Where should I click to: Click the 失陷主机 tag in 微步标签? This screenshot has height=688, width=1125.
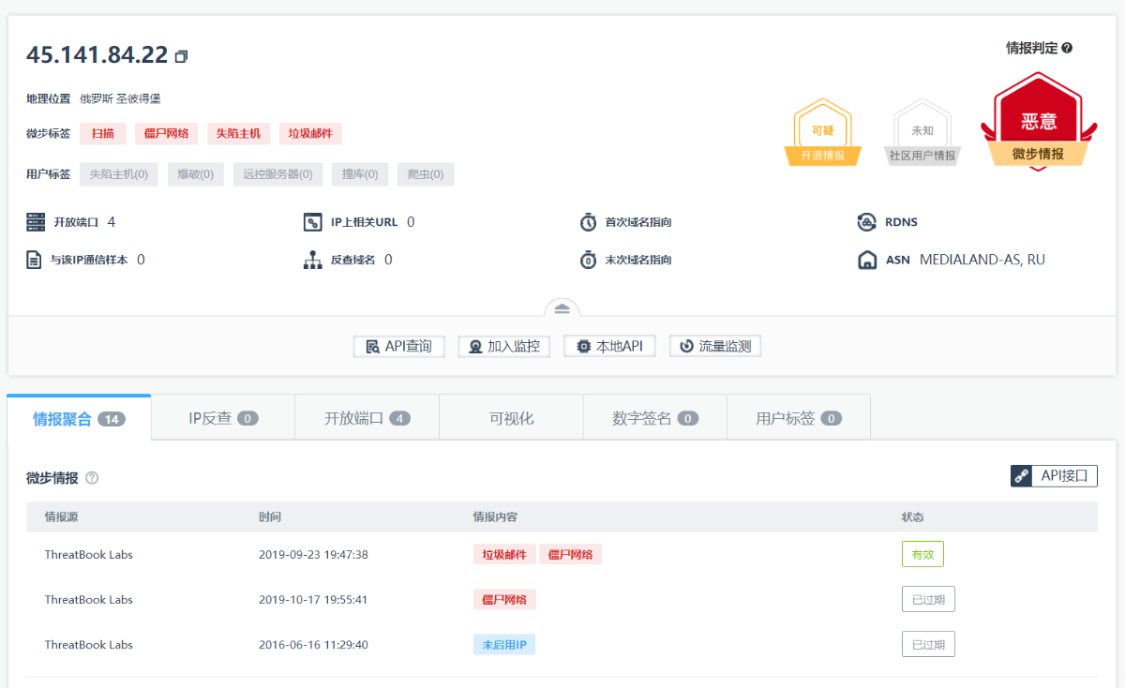click(x=238, y=133)
